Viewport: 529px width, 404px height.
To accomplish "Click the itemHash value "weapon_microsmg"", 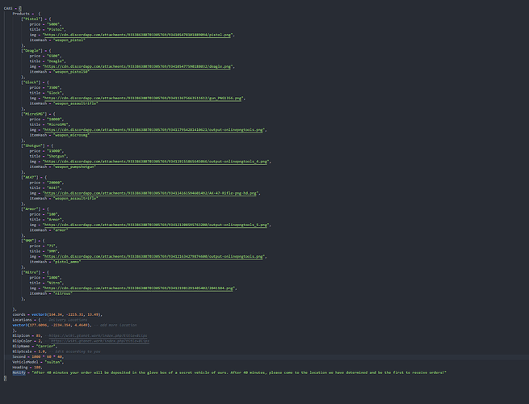I will (71, 136).
